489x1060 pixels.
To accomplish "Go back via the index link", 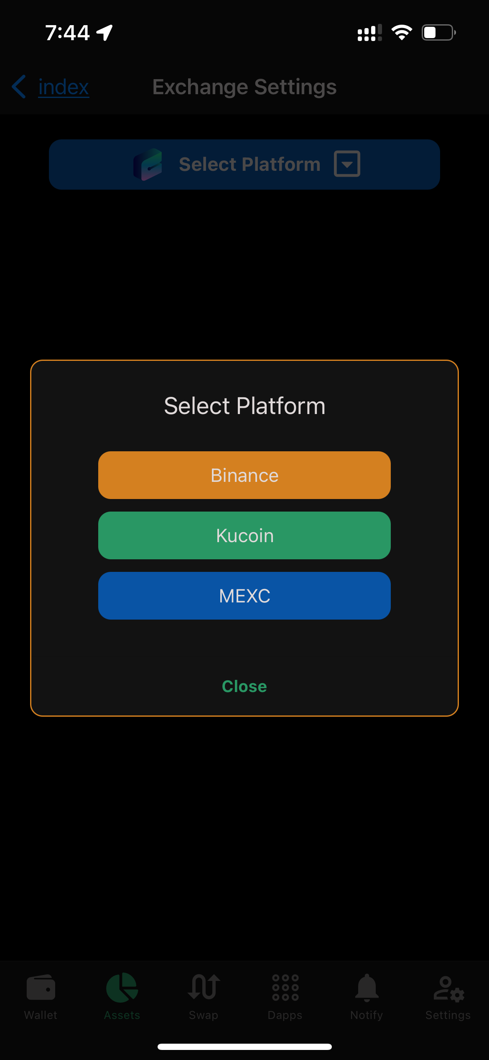I will 64,87.
